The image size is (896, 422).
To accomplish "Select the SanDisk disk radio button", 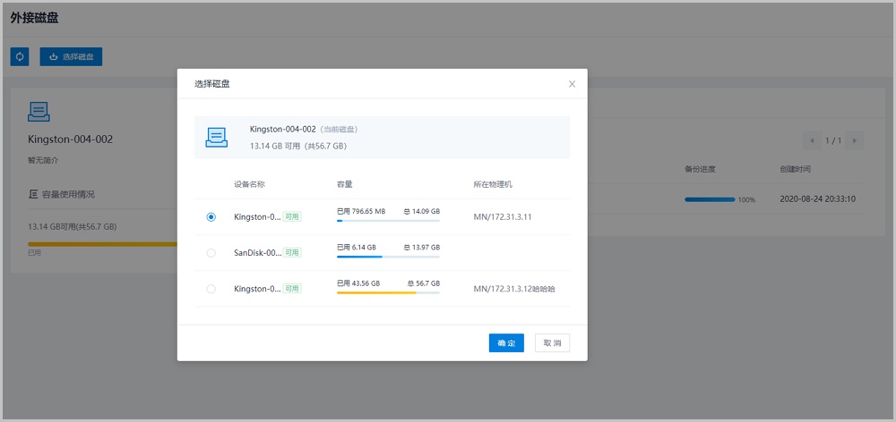I will (x=211, y=253).
